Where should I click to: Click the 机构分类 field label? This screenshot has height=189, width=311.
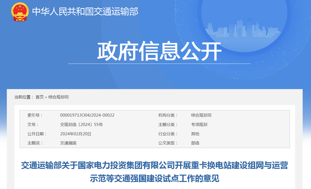[x=168, y=115]
